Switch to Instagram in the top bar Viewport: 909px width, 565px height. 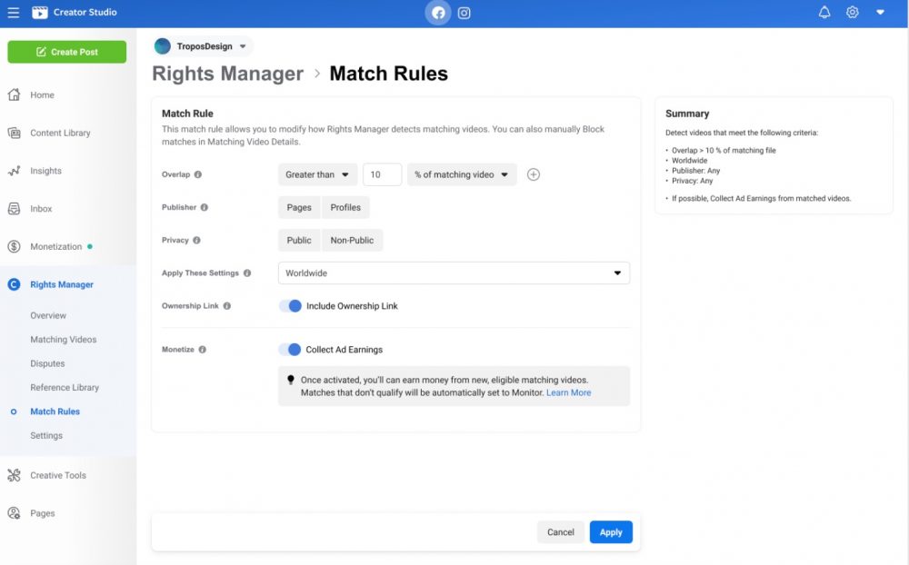[464, 12]
